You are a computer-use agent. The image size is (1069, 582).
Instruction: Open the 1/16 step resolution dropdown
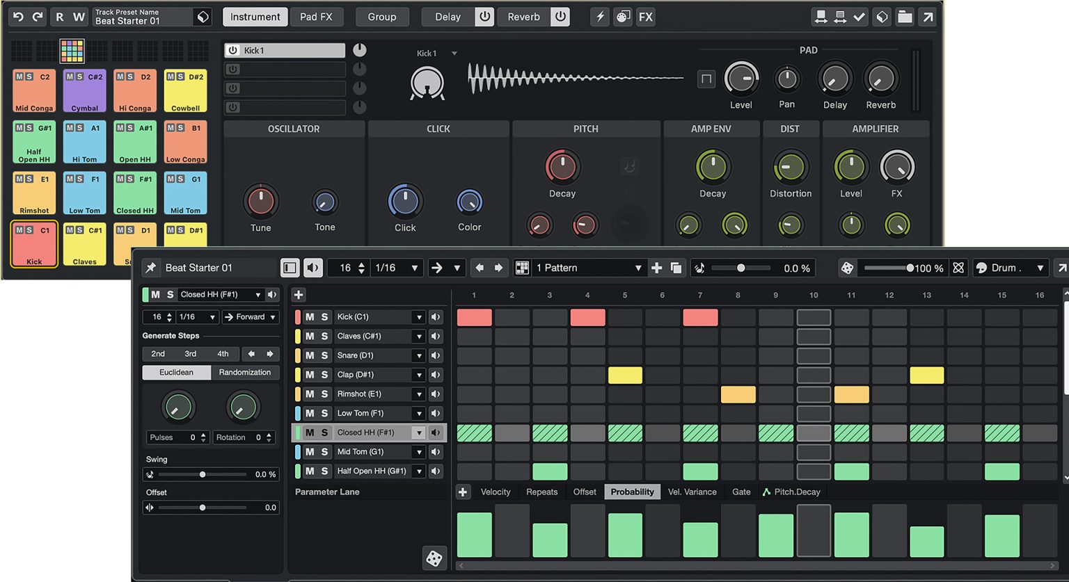[397, 267]
